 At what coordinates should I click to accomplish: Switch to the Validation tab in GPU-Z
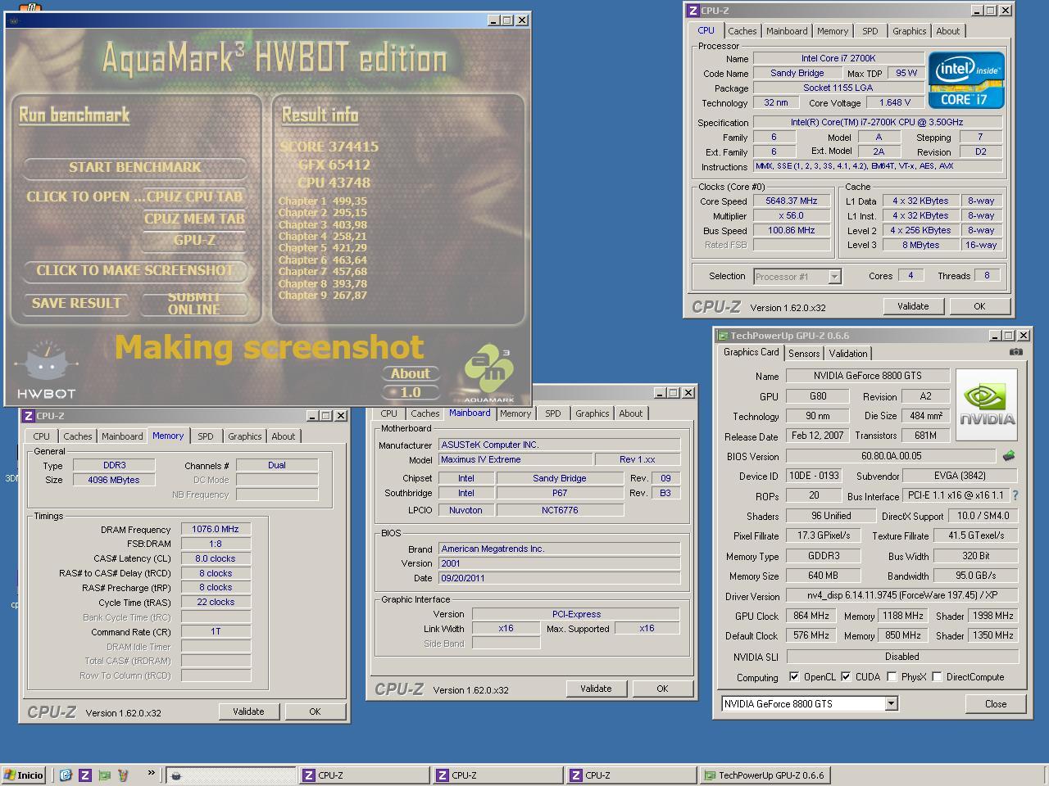tap(848, 354)
